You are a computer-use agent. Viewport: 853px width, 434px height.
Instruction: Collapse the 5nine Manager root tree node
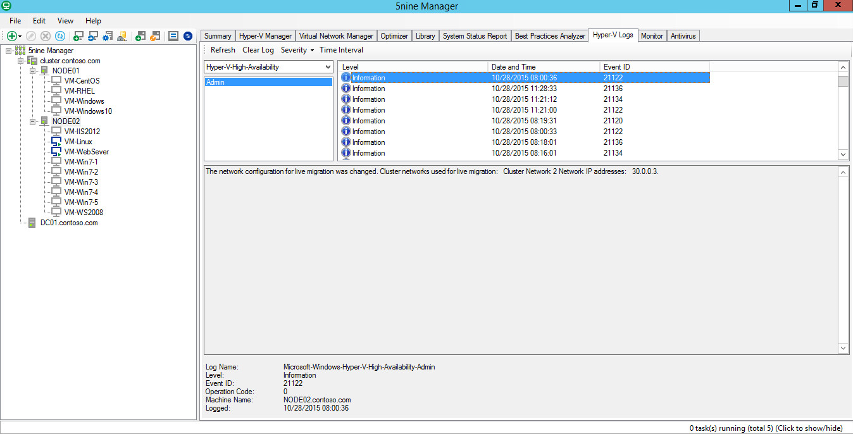pyautogui.click(x=8, y=51)
